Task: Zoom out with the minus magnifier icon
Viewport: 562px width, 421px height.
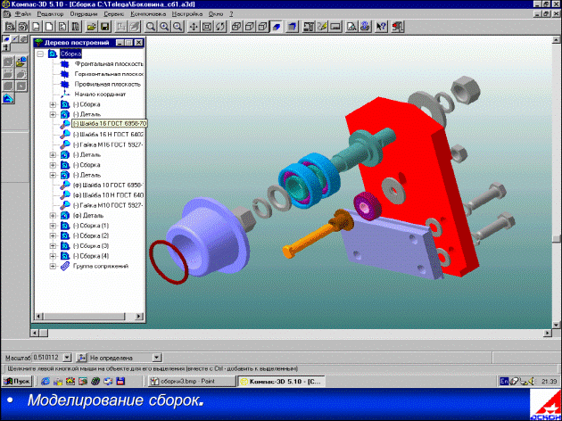Action: (x=178, y=27)
